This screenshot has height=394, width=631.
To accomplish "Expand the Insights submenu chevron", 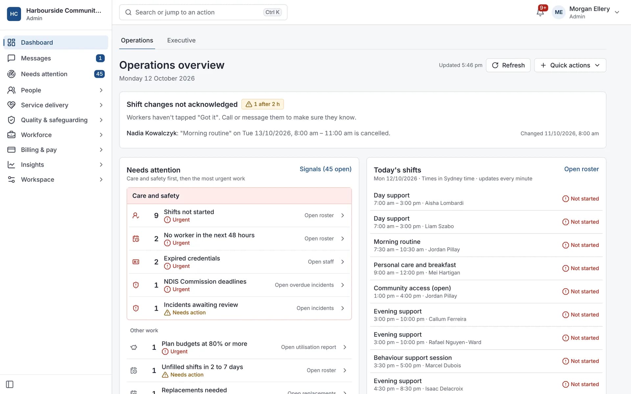I will tap(101, 164).
